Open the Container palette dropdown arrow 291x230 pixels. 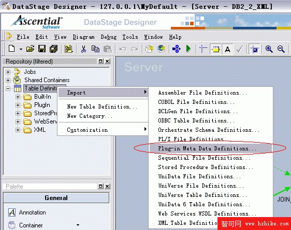[x=78, y=225]
